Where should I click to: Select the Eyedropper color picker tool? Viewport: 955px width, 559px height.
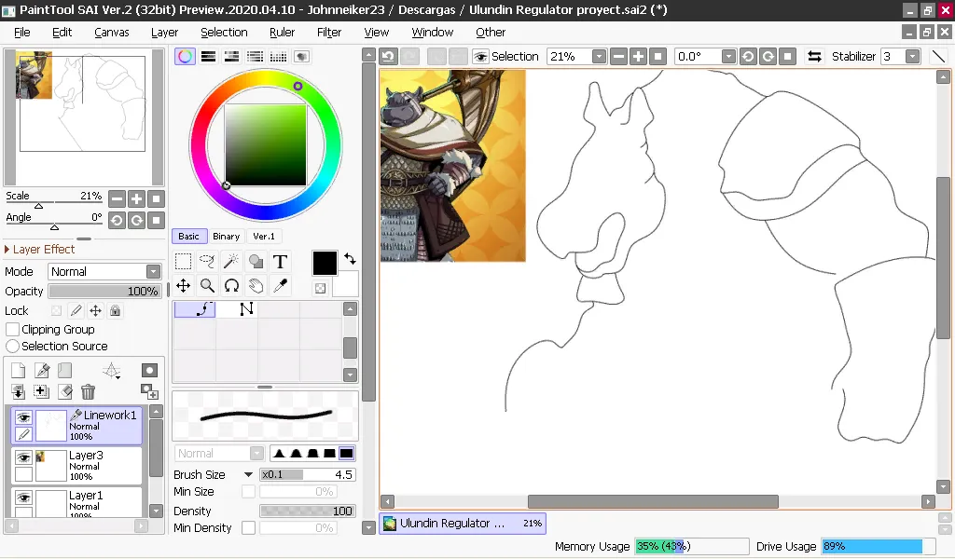(x=280, y=286)
